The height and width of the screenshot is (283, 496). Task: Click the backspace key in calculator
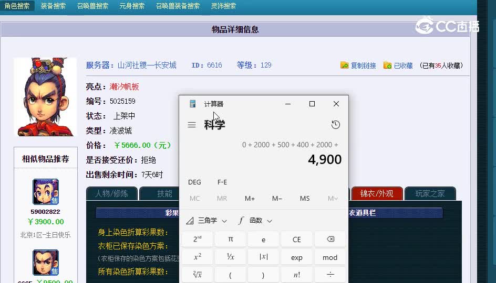[330, 239]
